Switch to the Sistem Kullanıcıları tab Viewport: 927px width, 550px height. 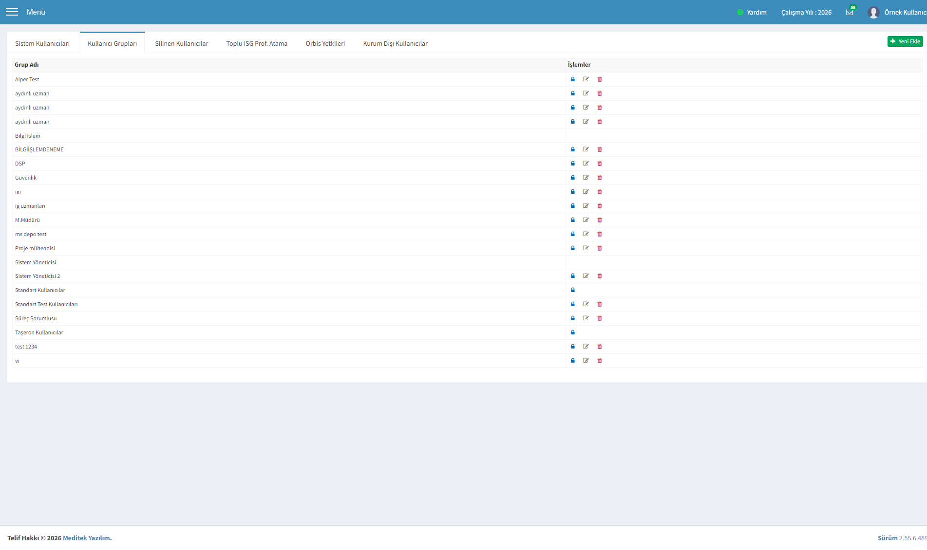tap(42, 43)
